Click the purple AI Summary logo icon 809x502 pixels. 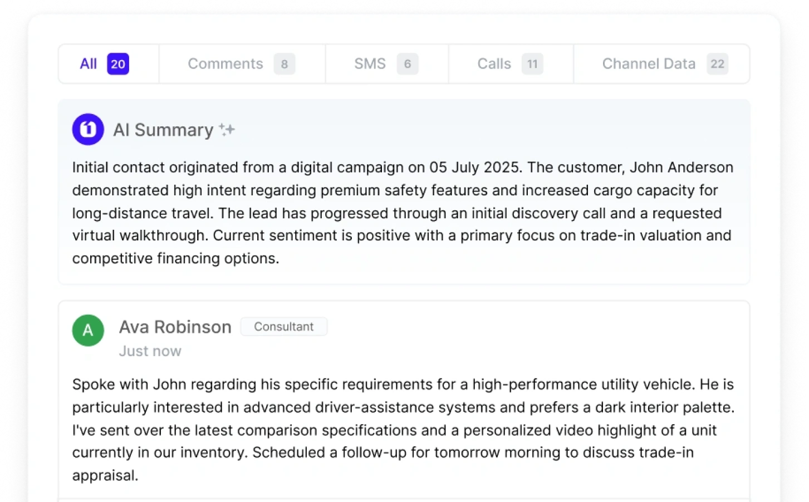[87, 129]
